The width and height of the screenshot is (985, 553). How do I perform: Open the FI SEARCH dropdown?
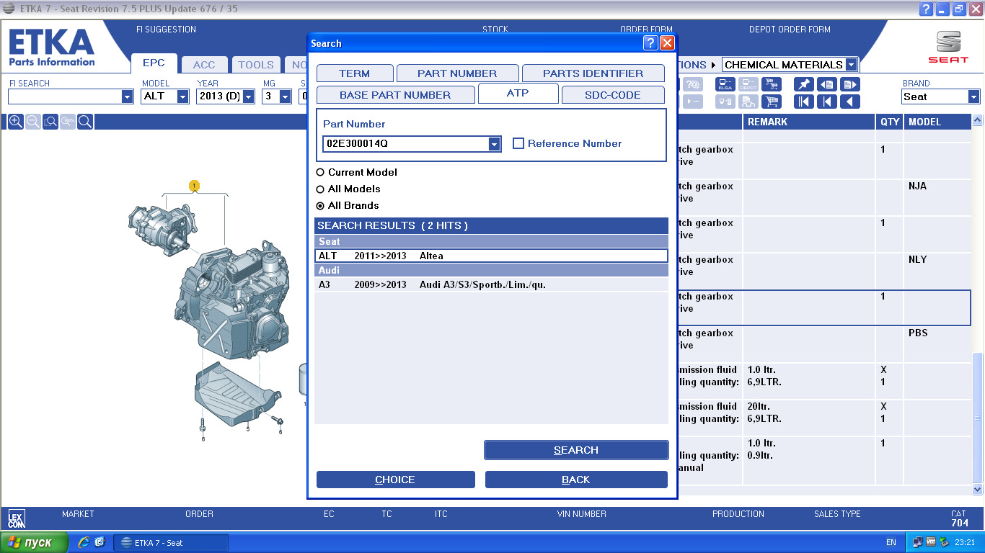[128, 96]
